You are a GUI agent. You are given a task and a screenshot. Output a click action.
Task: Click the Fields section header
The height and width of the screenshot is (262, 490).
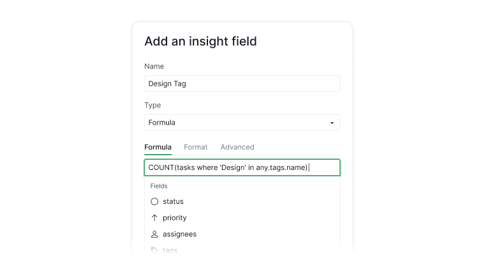click(159, 186)
